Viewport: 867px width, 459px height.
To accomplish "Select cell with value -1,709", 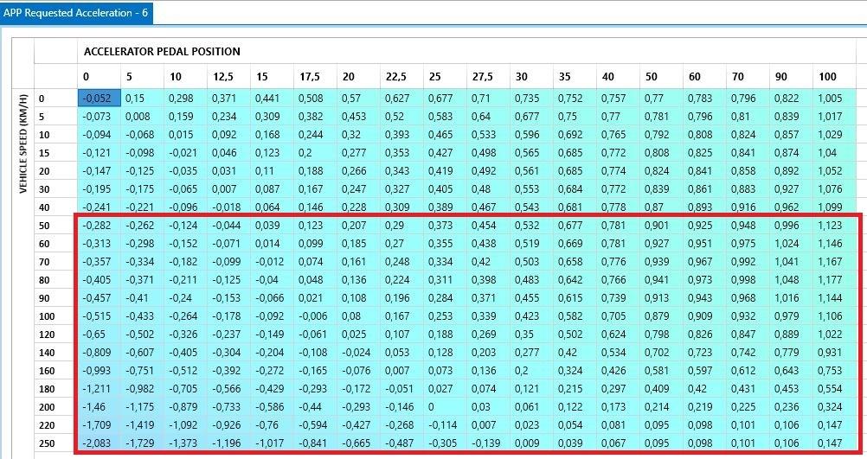I will (99, 424).
